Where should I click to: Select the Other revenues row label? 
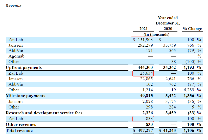pos(21,124)
